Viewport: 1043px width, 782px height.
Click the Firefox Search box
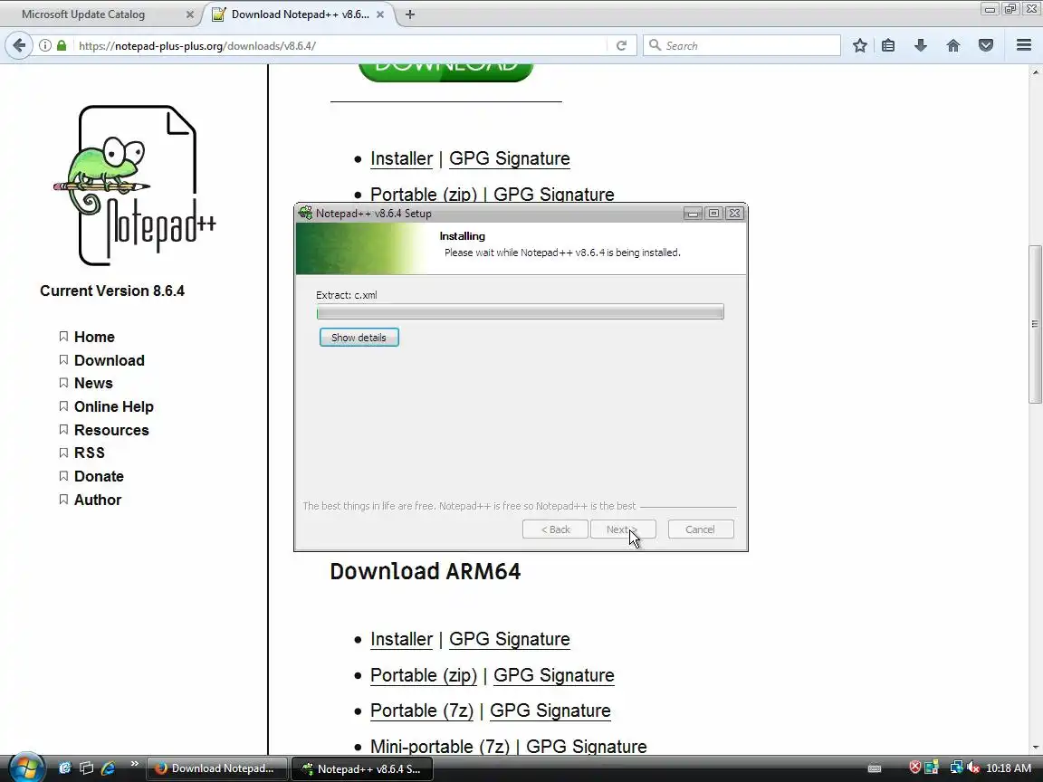click(742, 45)
